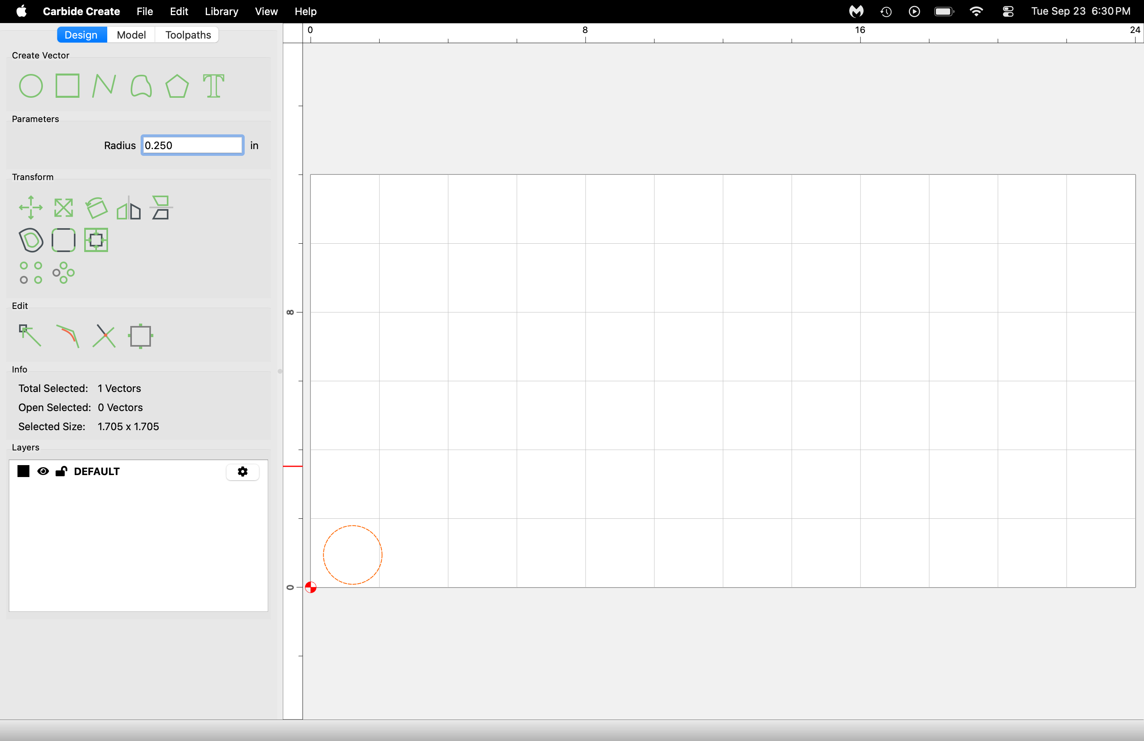Click the Radius input field
Screen dimensions: 1144x741
point(192,145)
